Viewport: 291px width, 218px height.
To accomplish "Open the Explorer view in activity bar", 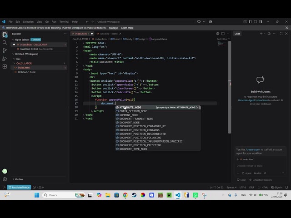I will (5, 35).
